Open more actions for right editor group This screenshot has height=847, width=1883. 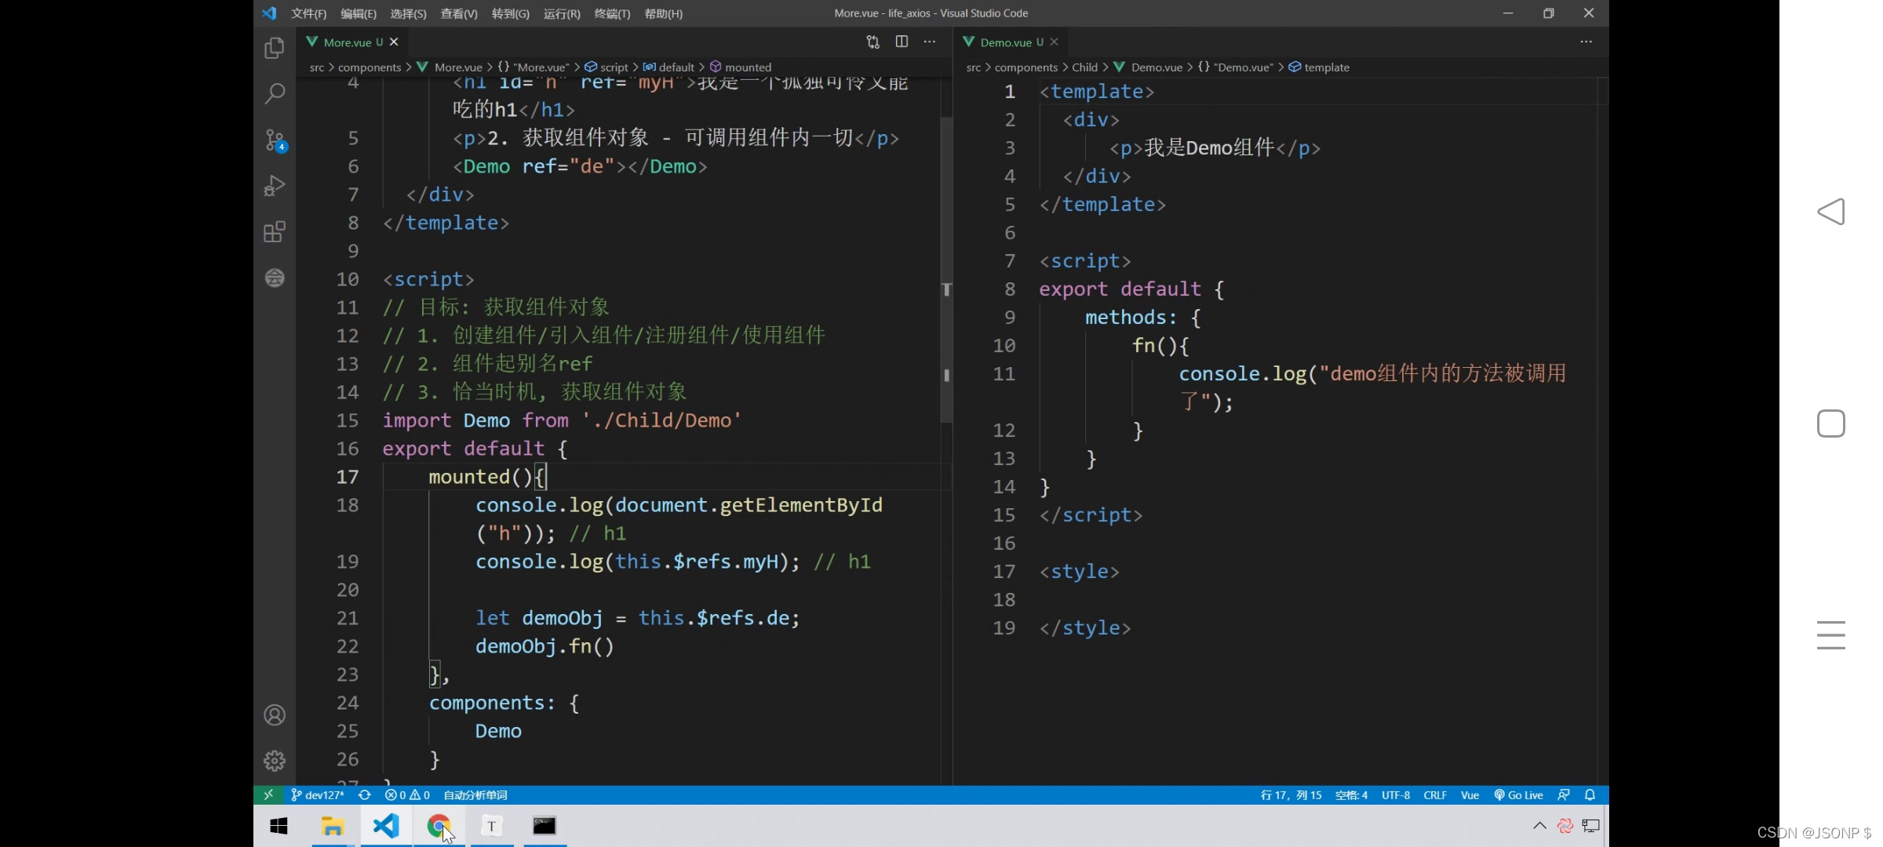(1586, 42)
